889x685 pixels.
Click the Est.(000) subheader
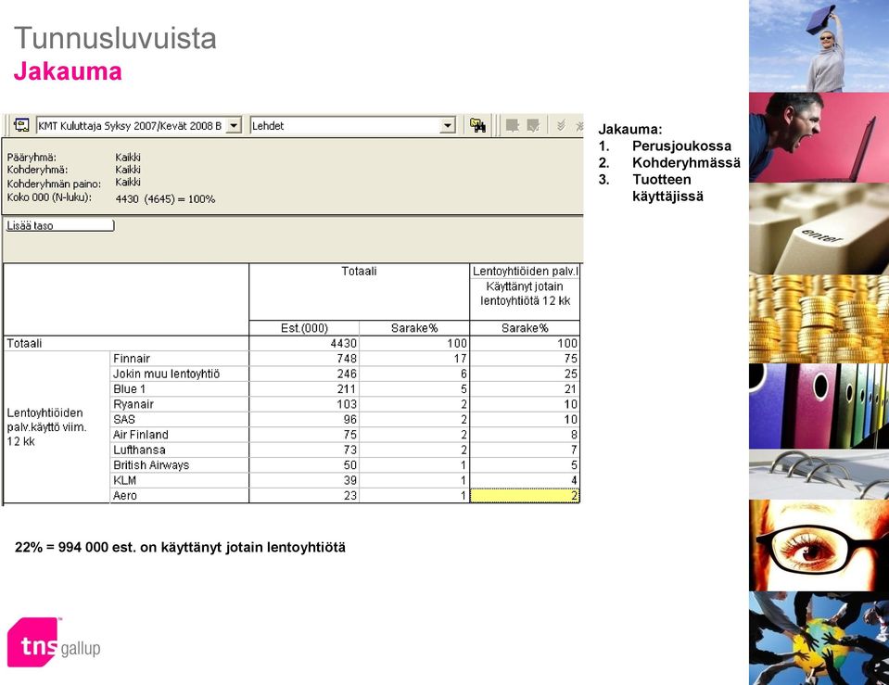(x=304, y=328)
